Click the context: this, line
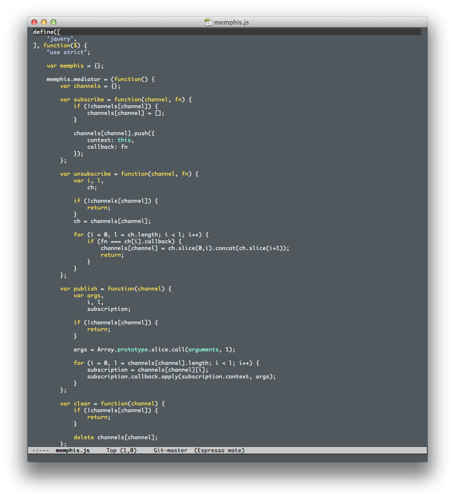 (x=110, y=140)
